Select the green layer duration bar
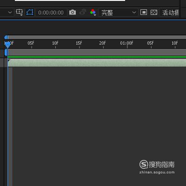Viewport: 186px width, 186px height. (97, 63)
